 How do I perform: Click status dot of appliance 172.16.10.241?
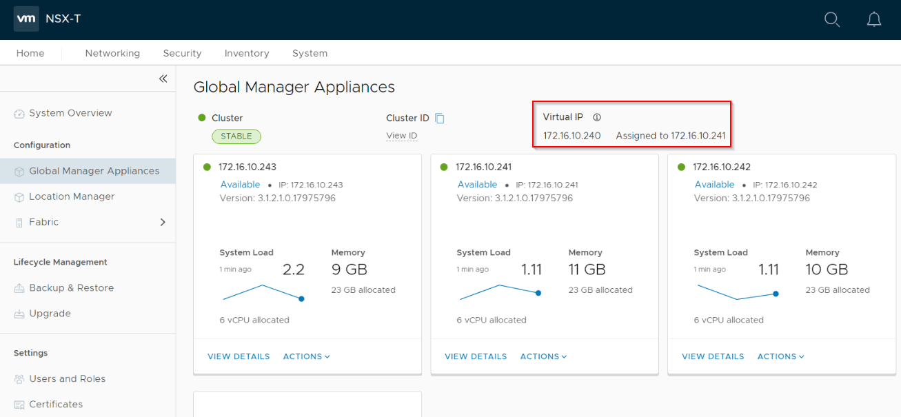(x=444, y=167)
